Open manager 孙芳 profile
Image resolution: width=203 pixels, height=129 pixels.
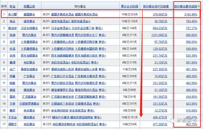tap(12, 42)
